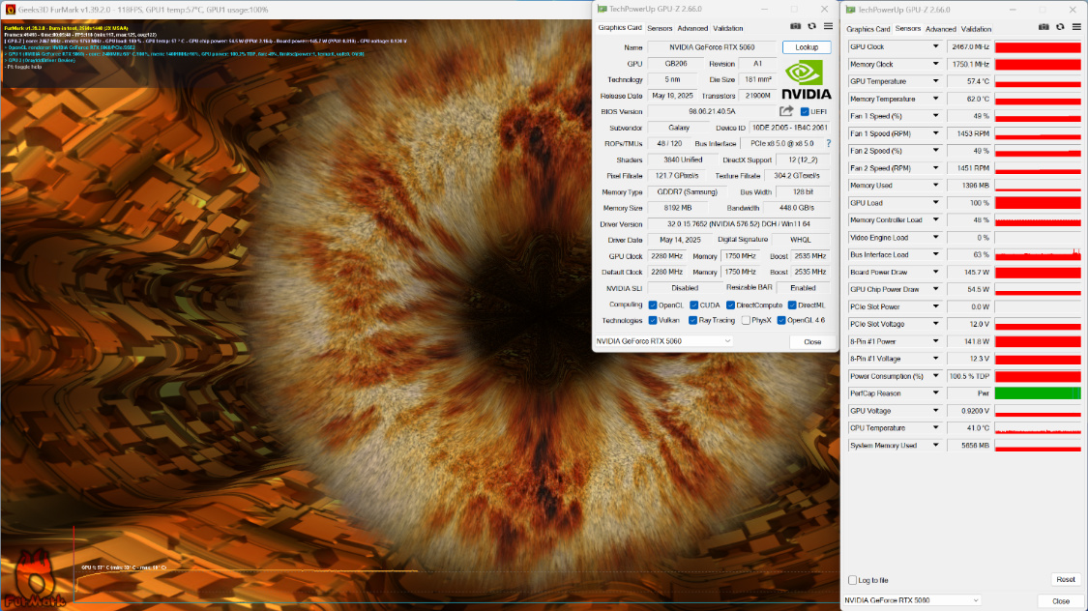This screenshot has height=611, width=1088.
Task: Switch to Graphics Card tab in left GPU-Z window
Action: (x=620, y=28)
